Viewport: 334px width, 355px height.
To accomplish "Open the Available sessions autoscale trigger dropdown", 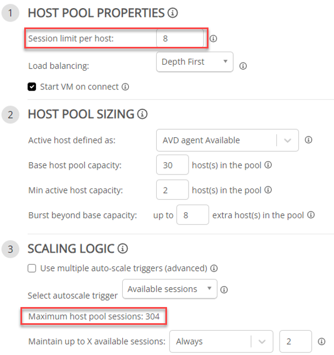I will coord(170,289).
